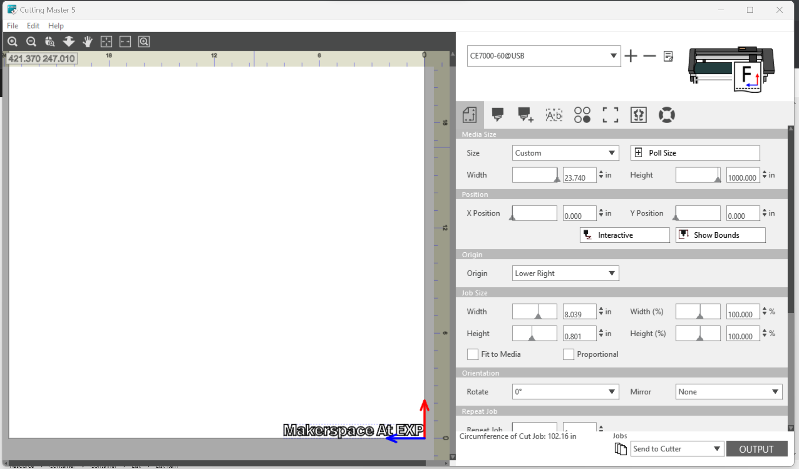
Task: Open the File menu
Action: (x=13, y=25)
